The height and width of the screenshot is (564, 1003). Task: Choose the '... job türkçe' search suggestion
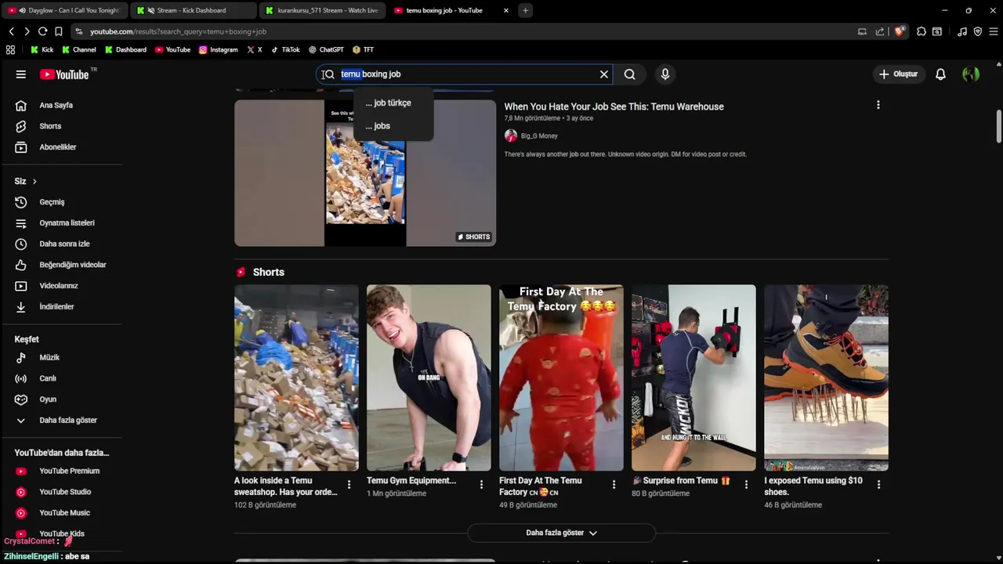pyautogui.click(x=393, y=103)
